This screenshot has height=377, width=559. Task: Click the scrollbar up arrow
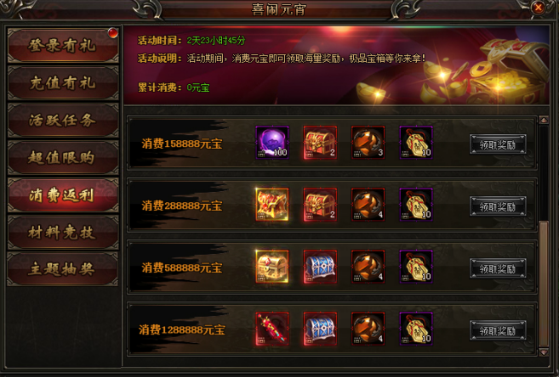544,121
